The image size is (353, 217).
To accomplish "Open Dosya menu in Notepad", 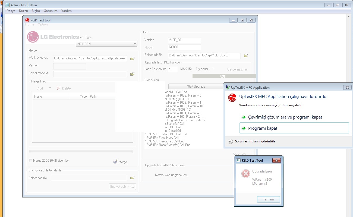I will 11,11.
